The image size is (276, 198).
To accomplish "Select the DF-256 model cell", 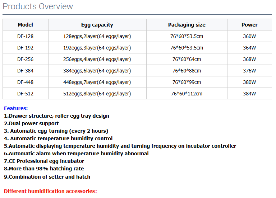I will point(26,59).
